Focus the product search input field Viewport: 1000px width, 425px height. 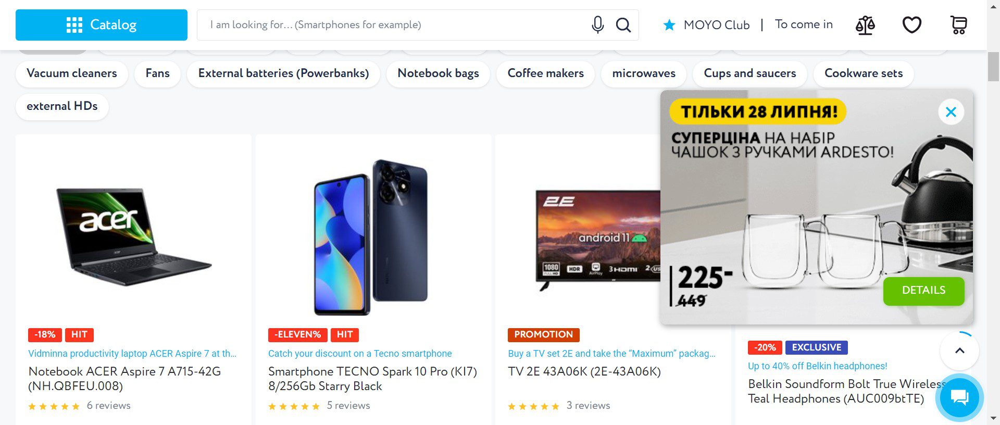tap(391, 24)
